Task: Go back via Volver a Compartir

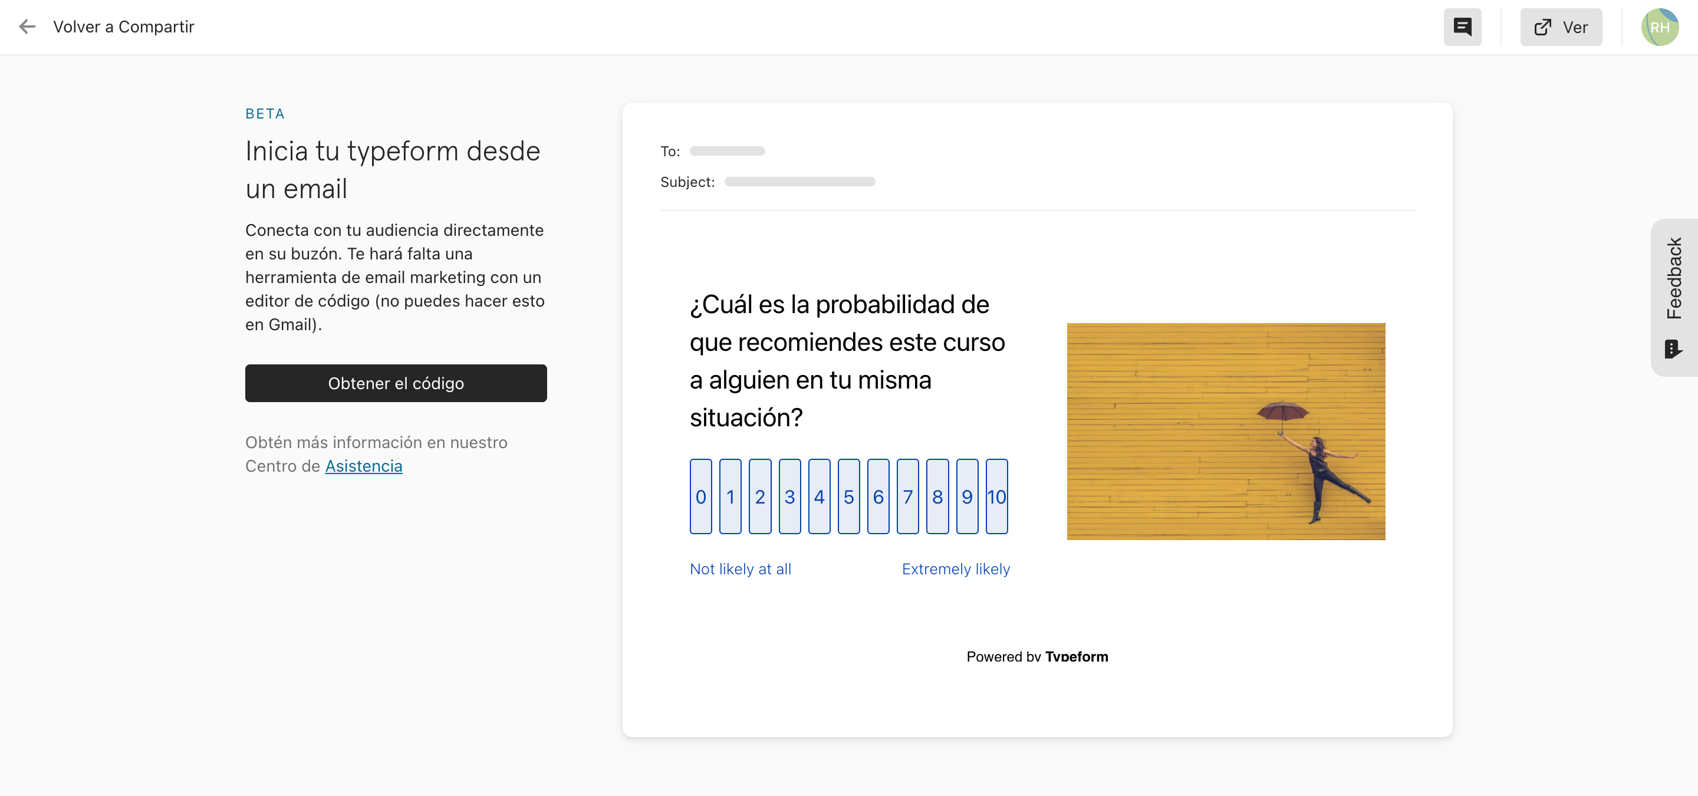Action: point(123,27)
